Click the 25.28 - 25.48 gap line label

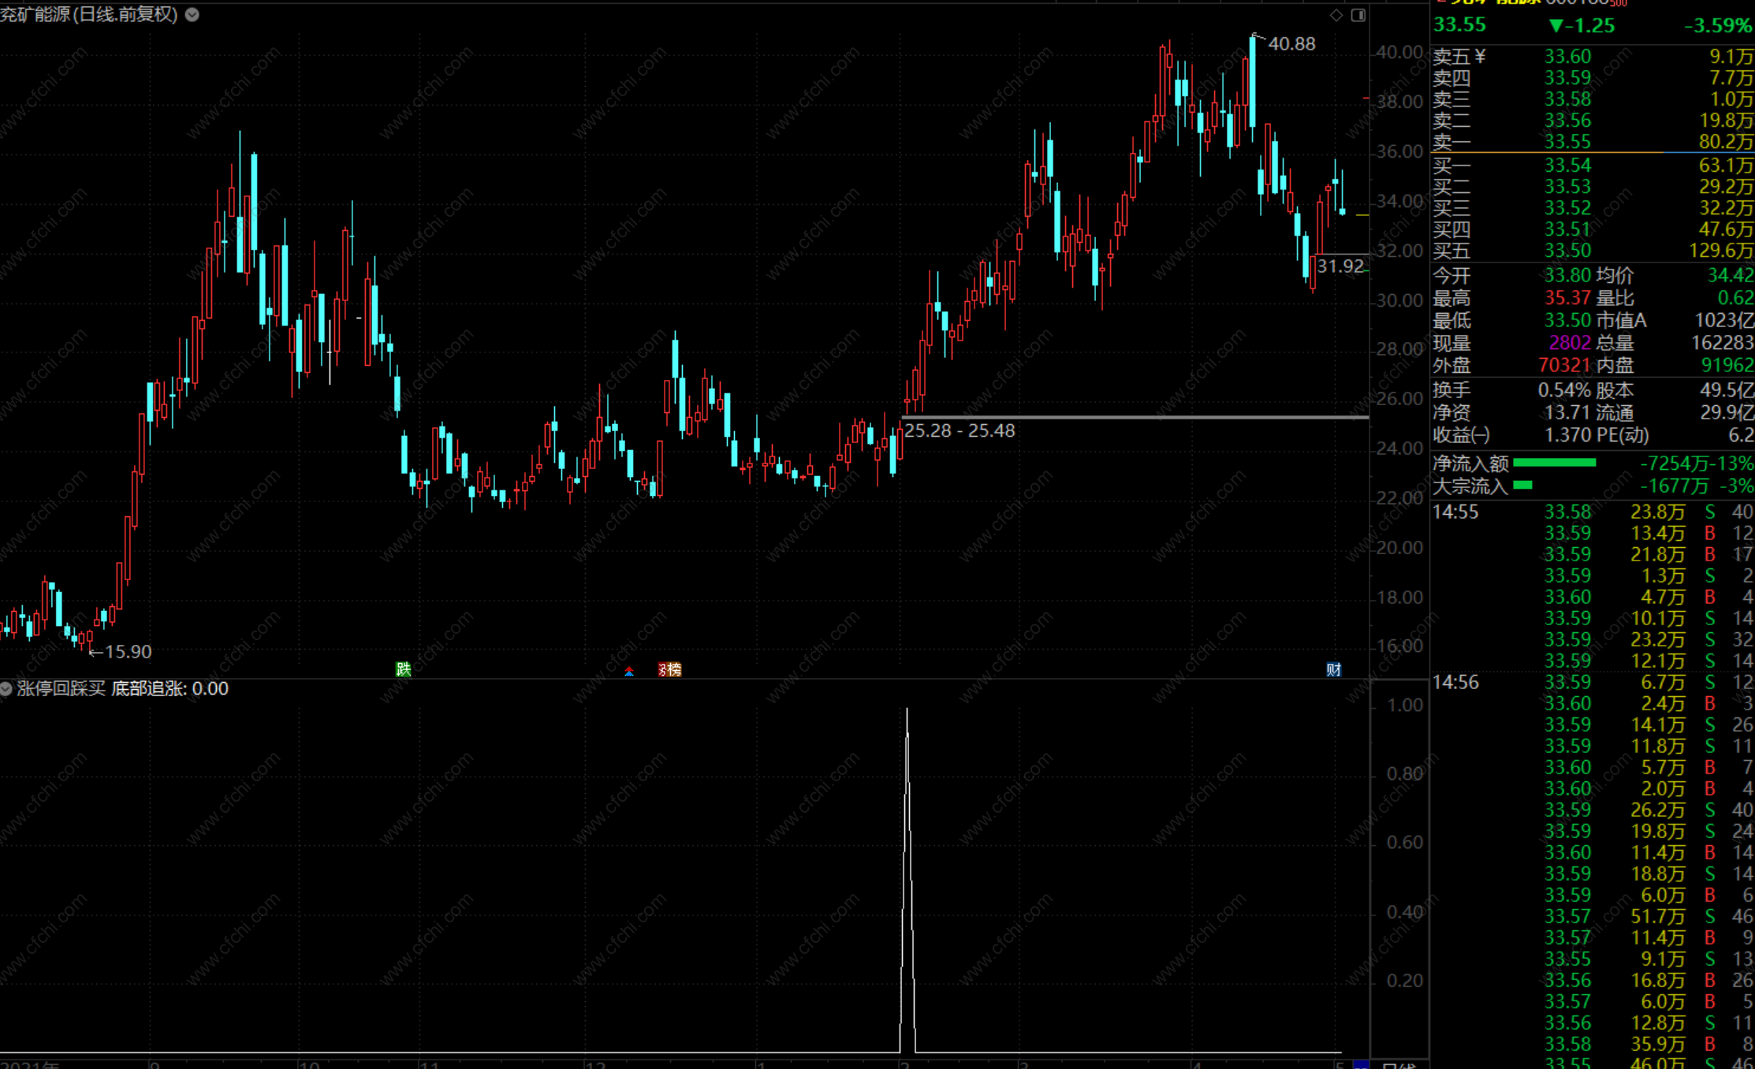[x=959, y=430]
